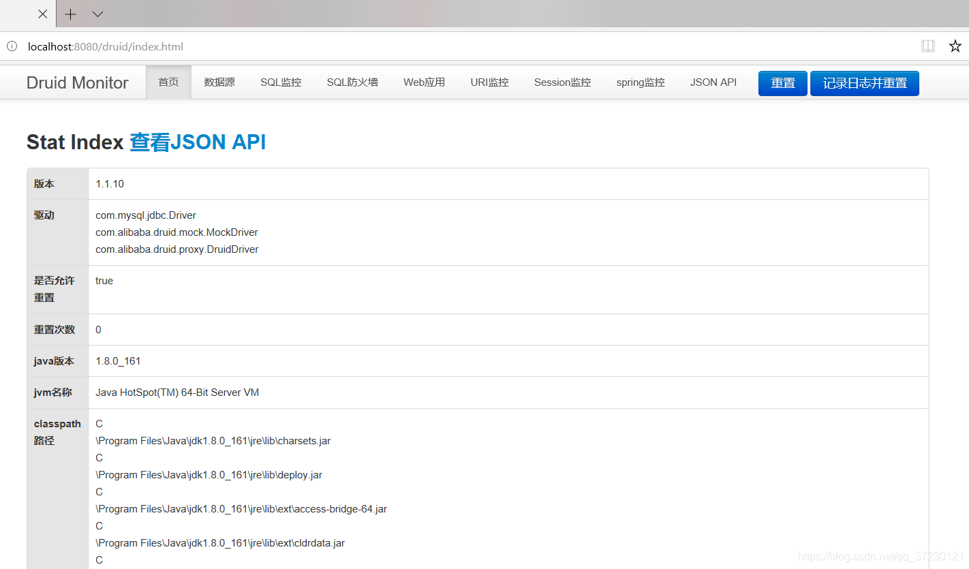Click the 是否允许重置 value true
This screenshot has width=969, height=569.
[104, 281]
